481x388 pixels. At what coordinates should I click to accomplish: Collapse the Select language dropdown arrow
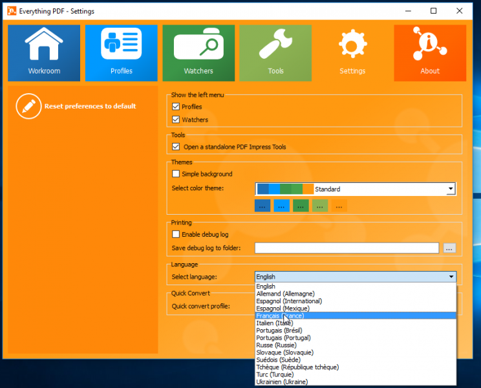click(451, 277)
